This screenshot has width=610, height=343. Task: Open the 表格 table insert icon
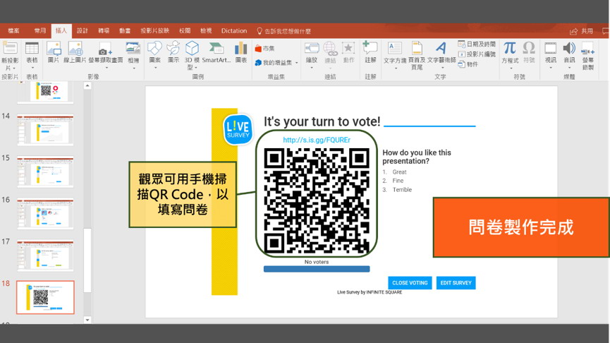click(32, 48)
